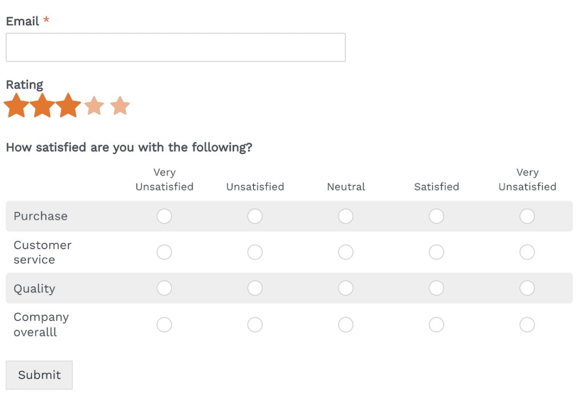Select Unsatisfied for Company overall
The image size is (584, 403).
click(255, 325)
